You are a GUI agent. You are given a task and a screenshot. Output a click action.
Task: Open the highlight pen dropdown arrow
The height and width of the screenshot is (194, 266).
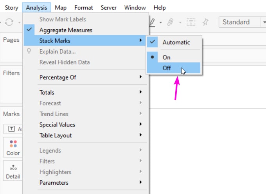click(x=161, y=22)
